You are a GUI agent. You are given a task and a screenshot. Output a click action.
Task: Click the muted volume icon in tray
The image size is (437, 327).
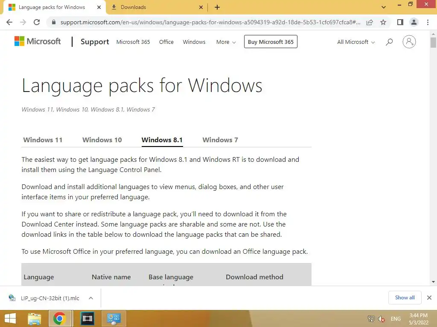pos(382,318)
